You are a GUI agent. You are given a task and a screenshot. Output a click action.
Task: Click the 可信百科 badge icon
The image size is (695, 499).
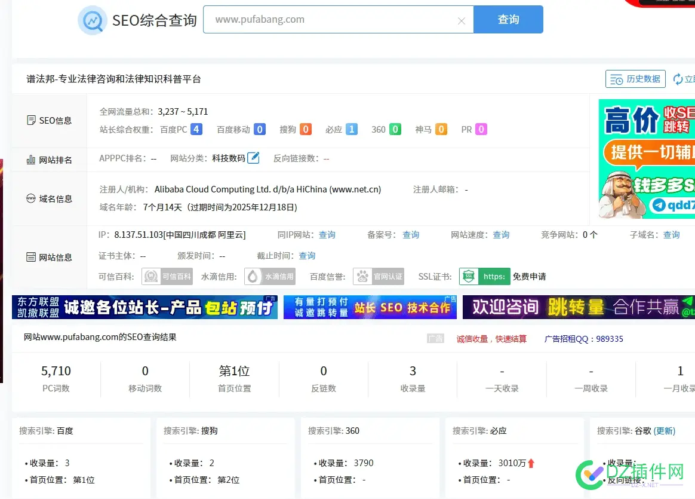pyautogui.click(x=167, y=276)
